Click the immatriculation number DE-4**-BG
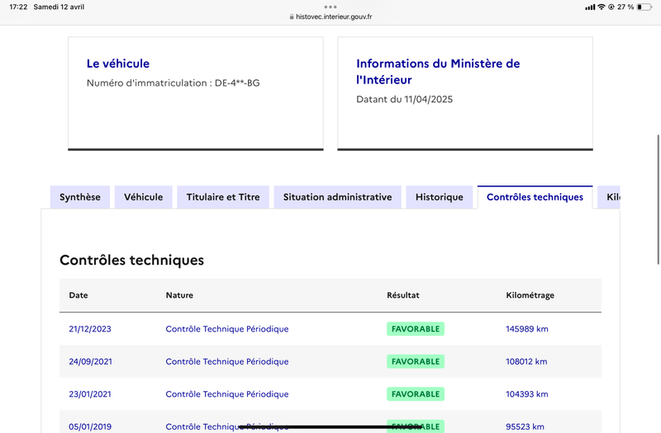Image resolution: width=661 pixels, height=433 pixels. (237, 83)
